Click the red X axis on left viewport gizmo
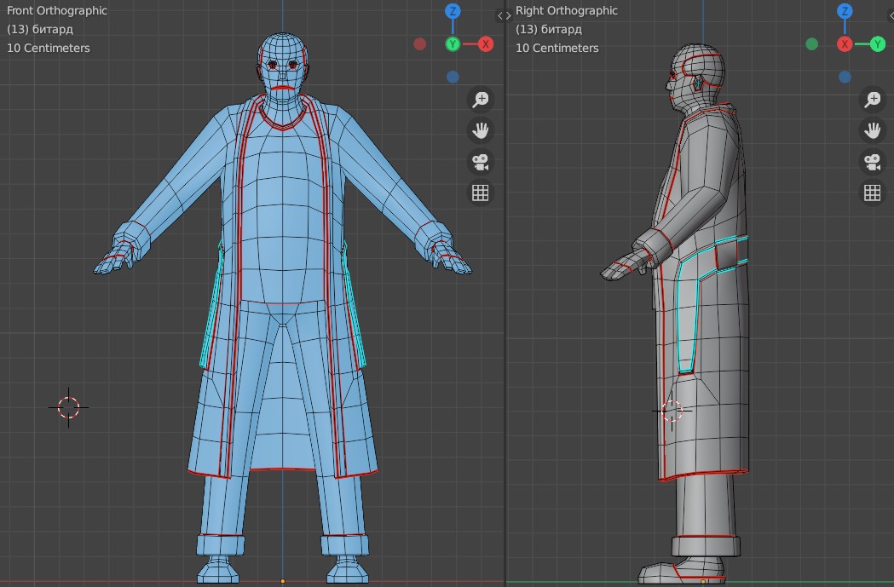Screen dimensions: 894x587 pos(486,43)
